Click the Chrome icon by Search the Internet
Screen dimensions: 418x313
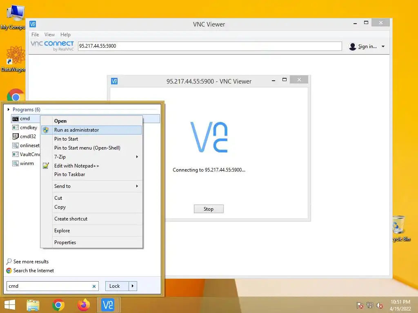pos(9,271)
